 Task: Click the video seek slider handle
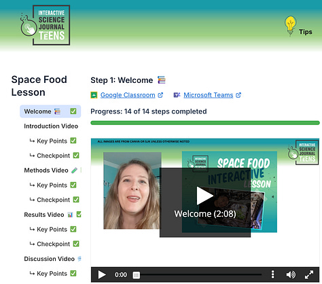(136, 275)
